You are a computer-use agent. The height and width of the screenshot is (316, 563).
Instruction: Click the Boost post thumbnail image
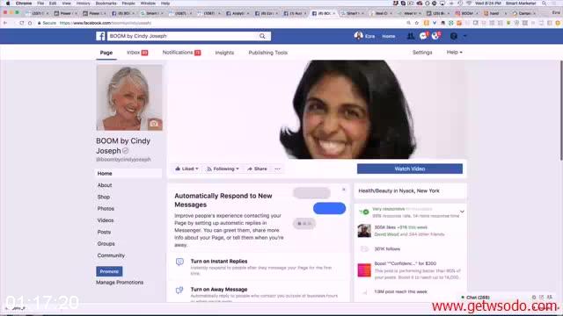point(364,270)
